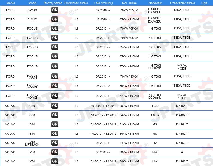213x166 pixels.
Task: Click 'D 4162 T' engine code in V40 LIFTBACK row
Action: [x=182, y=143]
